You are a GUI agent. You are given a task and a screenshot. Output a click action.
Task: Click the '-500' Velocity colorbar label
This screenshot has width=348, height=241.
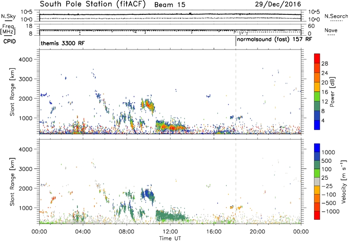328,203
